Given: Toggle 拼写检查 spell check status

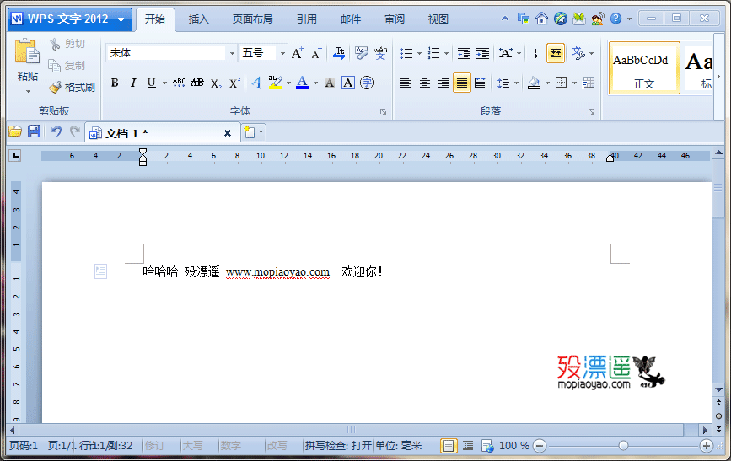Looking at the screenshot, I should click(338, 446).
